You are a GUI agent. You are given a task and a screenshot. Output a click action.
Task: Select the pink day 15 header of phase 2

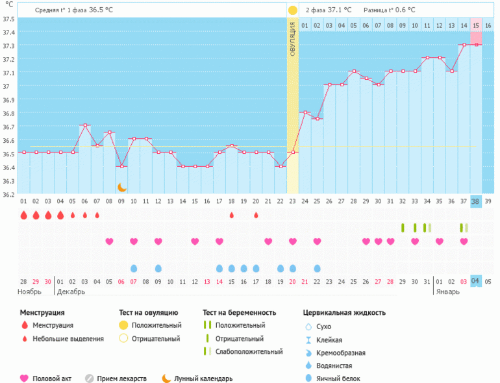tap(476, 25)
